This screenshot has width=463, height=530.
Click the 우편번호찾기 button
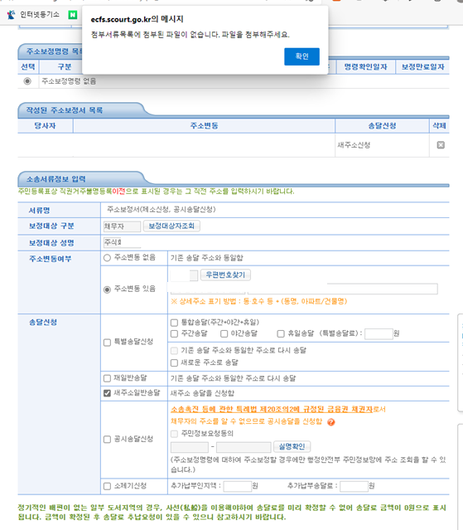pyautogui.click(x=225, y=275)
